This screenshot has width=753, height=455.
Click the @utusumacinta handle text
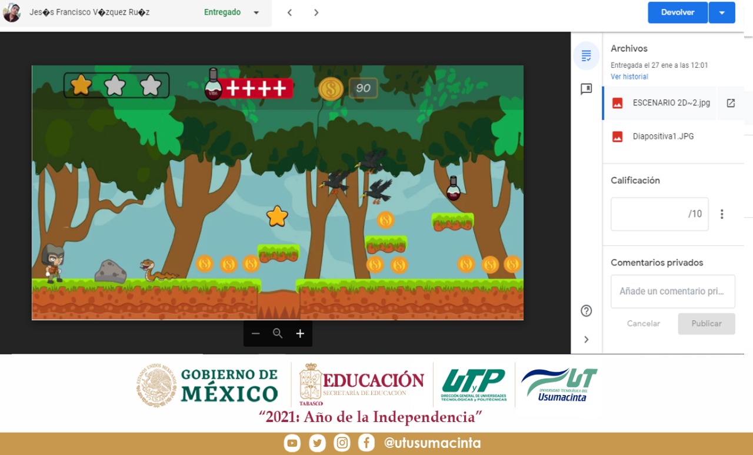point(432,443)
